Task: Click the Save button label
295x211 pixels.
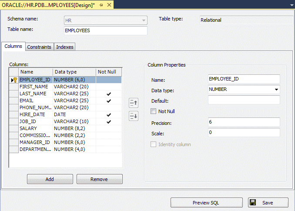Action: 268,203
